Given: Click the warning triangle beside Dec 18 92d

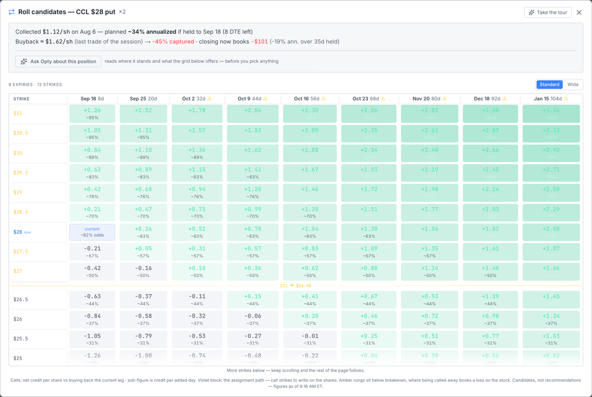Looking at the screenshot, I should click(504, 99).
